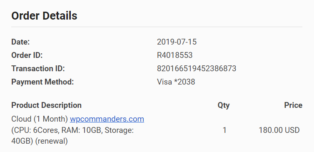Click the Cloud (1 Month) text

(40, 119)
